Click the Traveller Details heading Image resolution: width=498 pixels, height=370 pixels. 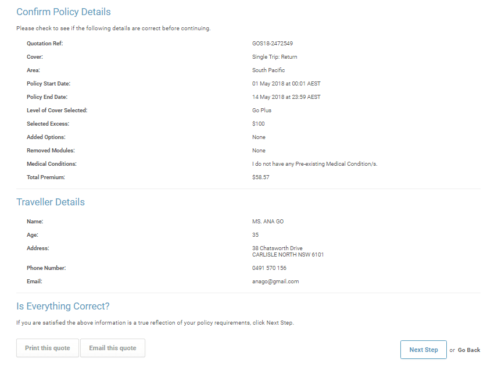coord(51,202)
